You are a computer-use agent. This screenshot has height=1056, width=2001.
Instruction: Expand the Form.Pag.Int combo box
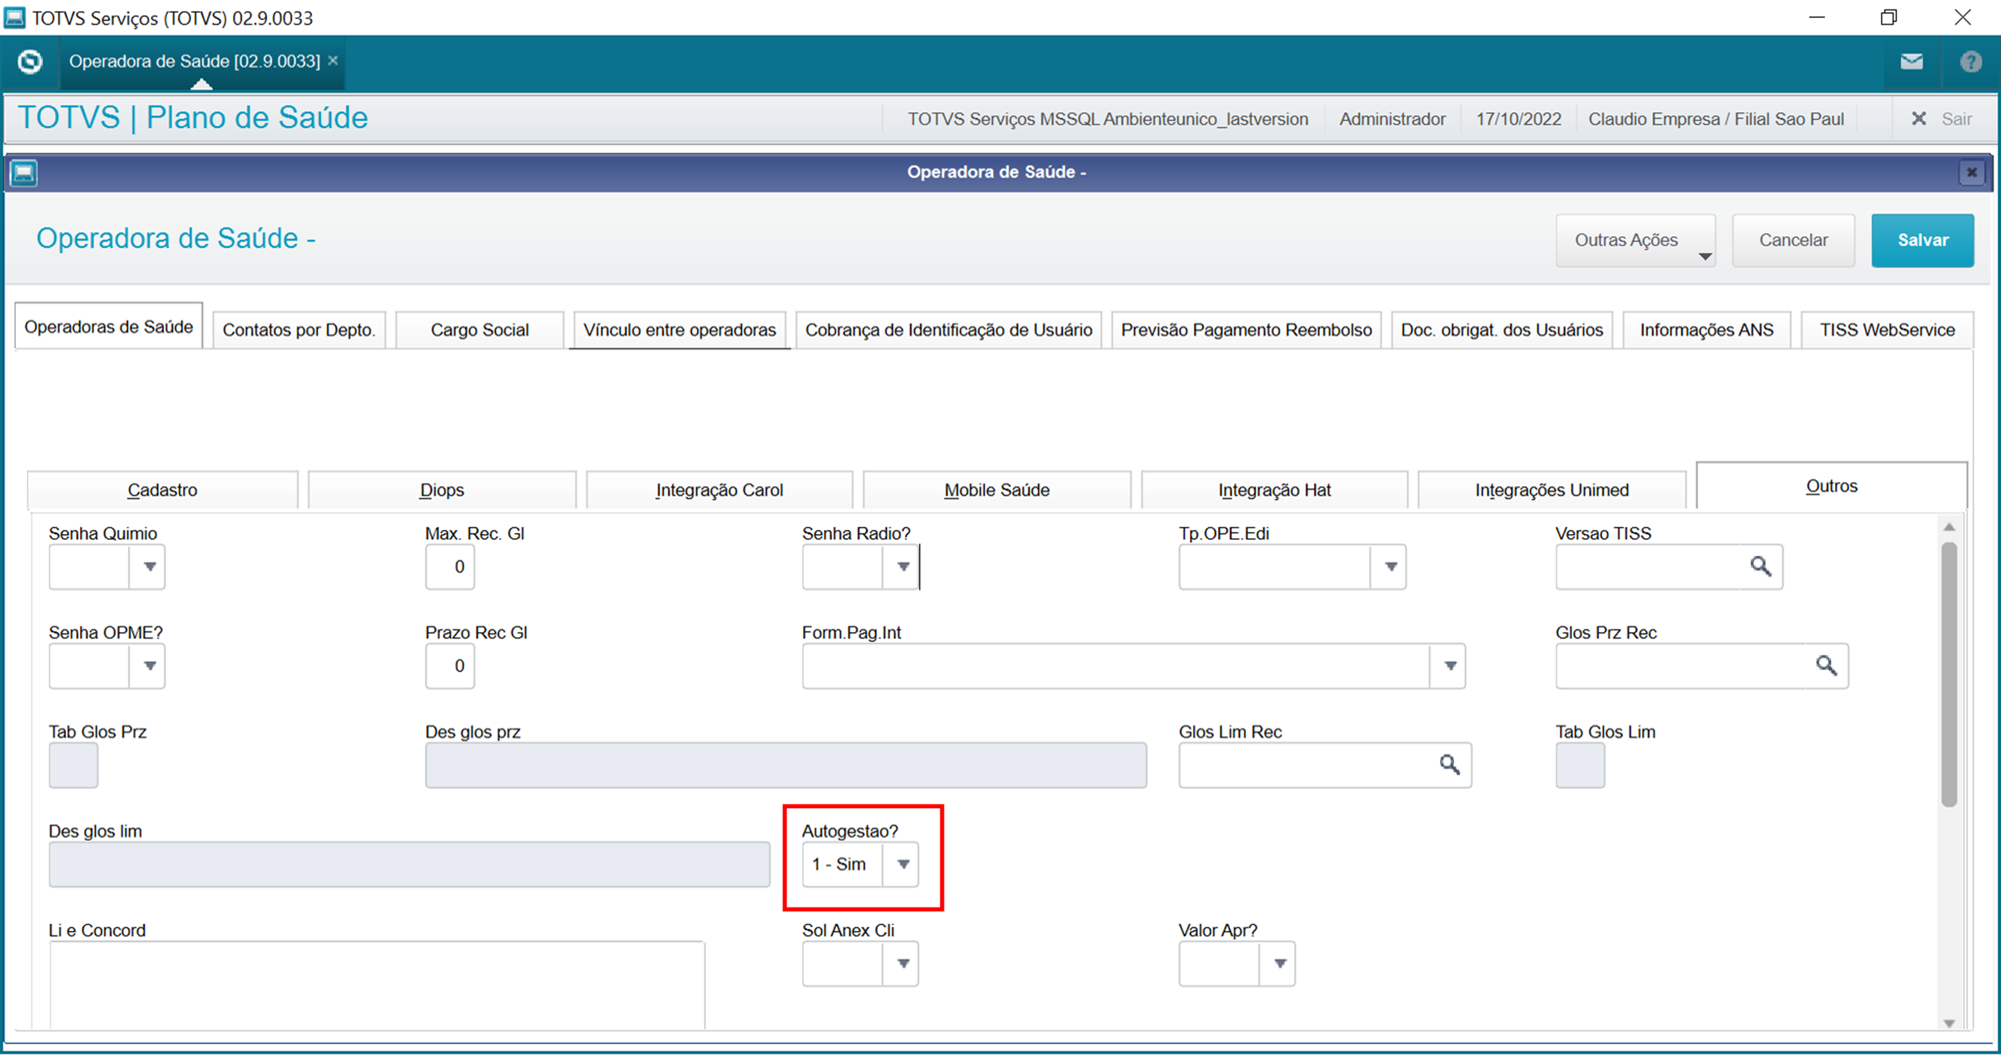click(1449, 666)
